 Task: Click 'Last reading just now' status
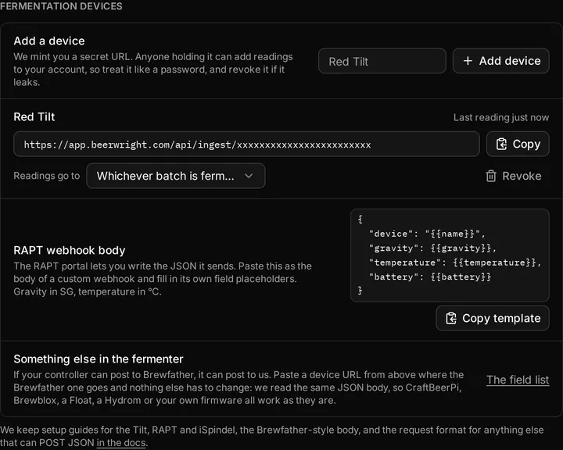coord(501,117)
